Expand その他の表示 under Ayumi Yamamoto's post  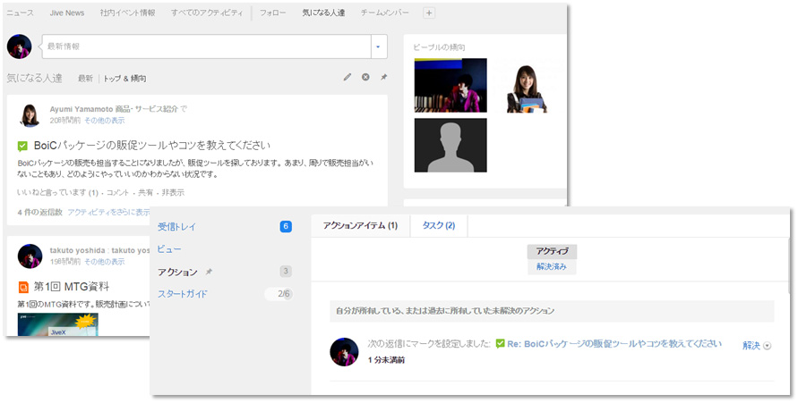point(105,120)
